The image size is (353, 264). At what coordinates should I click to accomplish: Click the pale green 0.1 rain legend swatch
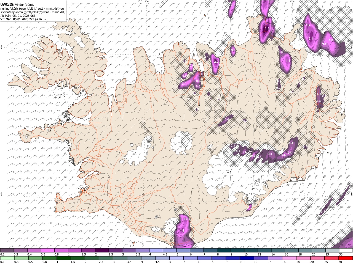(7, 258)
